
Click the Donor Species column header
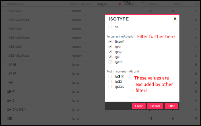pyautogui.click(x=81, y=4)
